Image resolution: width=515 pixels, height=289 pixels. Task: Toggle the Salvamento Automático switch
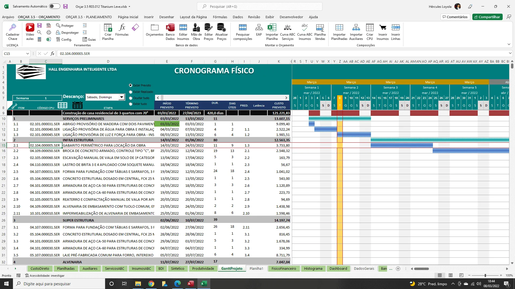coord(55,6)
